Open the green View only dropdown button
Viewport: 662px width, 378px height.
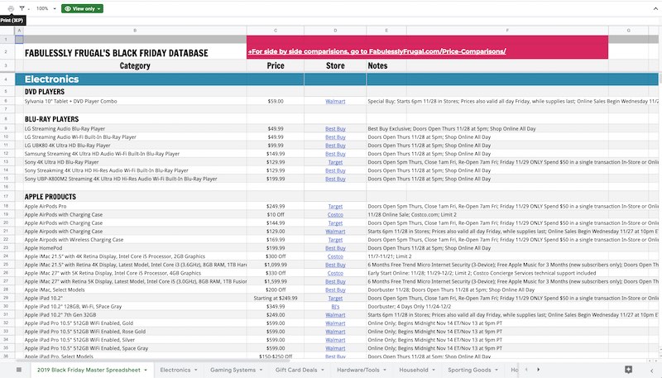click(x=82, y=8)
